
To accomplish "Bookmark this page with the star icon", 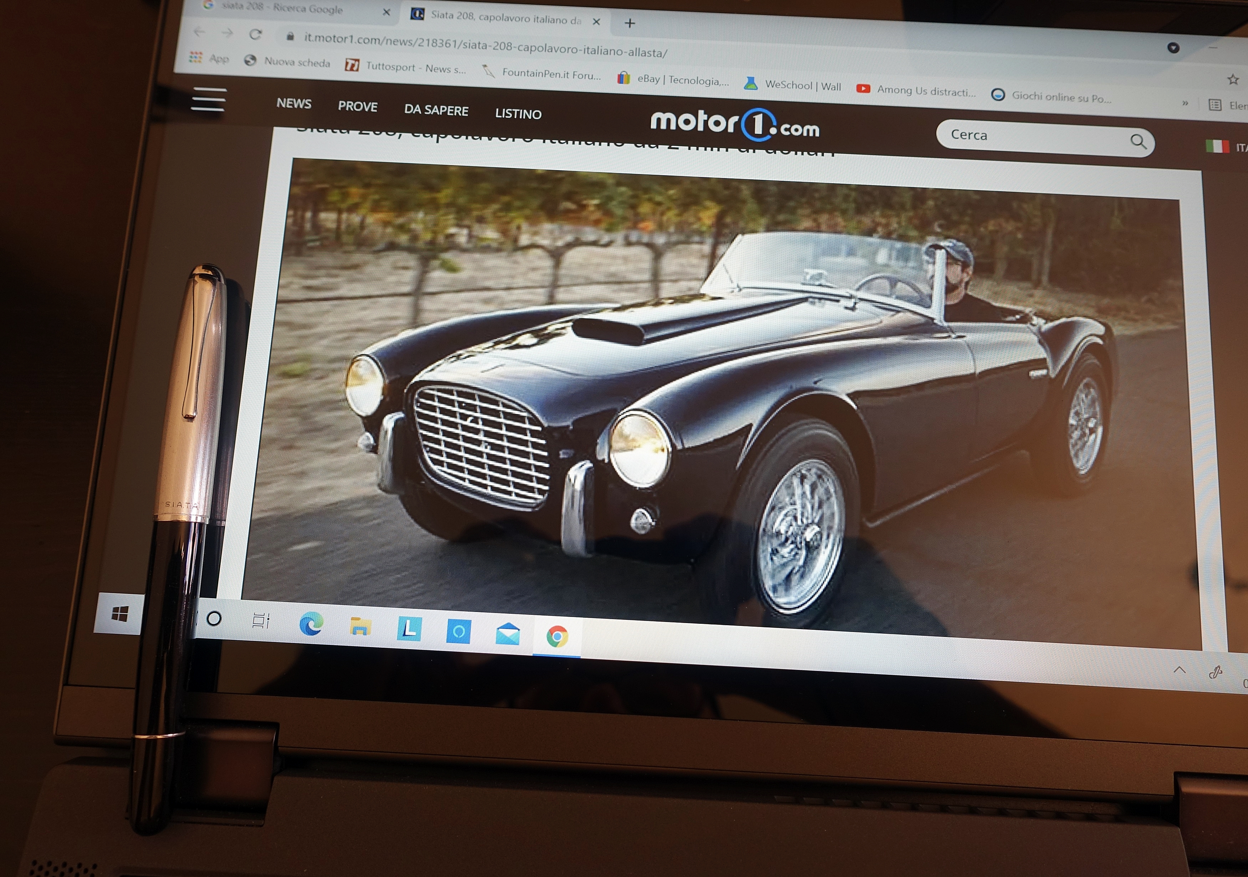I will pyautogui.click(x=1233, y=80).
